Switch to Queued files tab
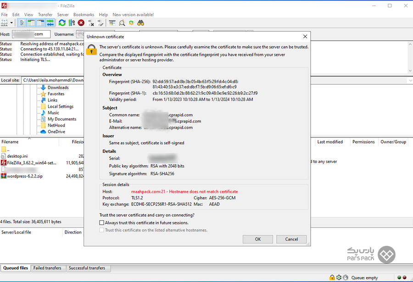413x282 pixels. point(16,268)
